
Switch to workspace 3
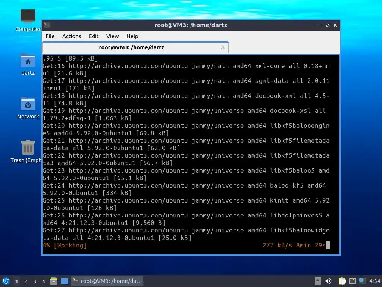(x=35, y=281)
